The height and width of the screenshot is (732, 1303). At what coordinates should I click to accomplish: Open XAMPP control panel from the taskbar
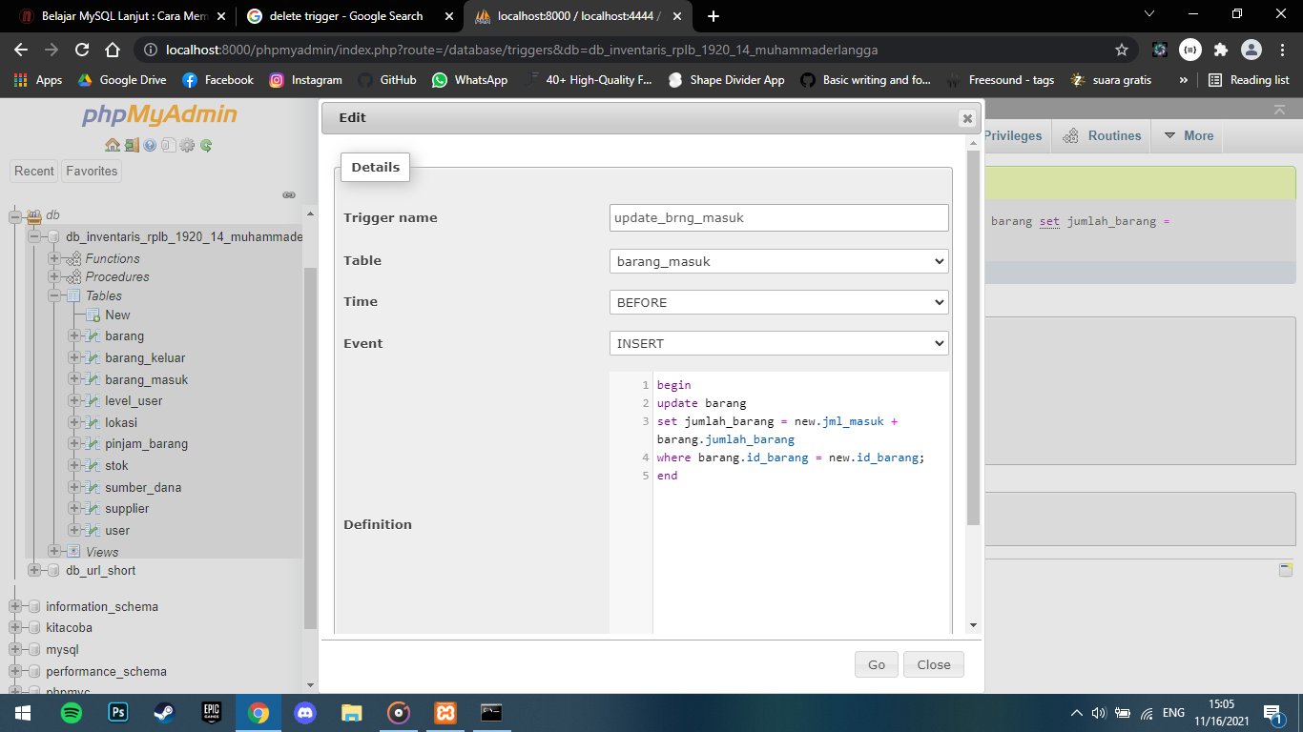tap(445, 712)
